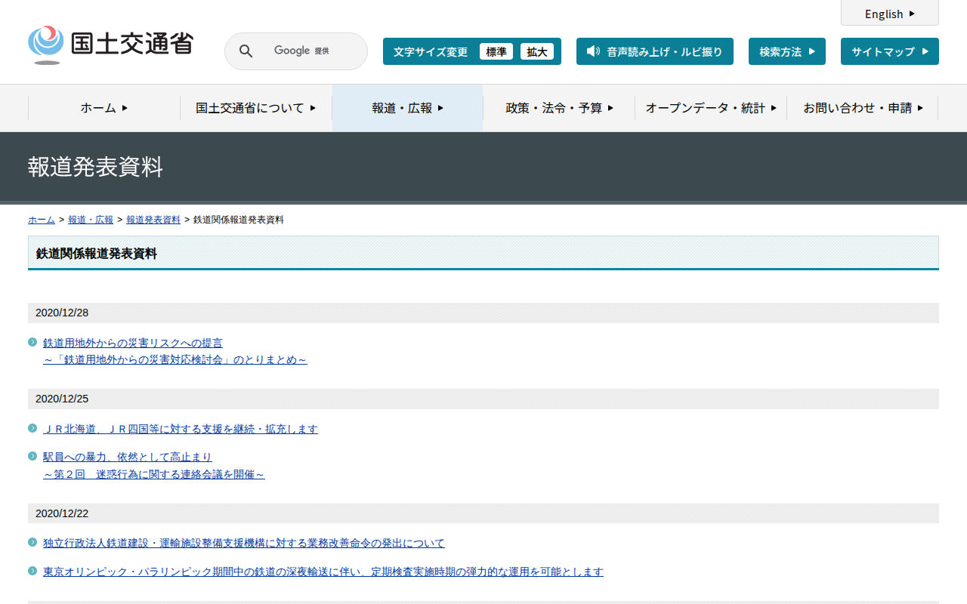Click the bullet icon beside ＪＲ北海道 link
Image resolution: width=967 pixels, height=604 pixels.
[32, 428]
